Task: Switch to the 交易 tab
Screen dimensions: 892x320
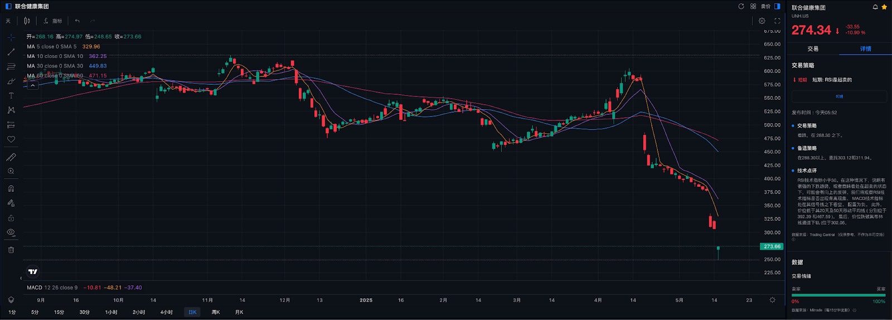Action: [813, 49]
